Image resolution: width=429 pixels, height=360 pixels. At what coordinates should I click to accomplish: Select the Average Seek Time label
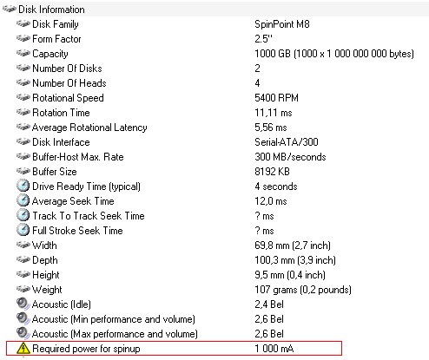tap(73, 201)
